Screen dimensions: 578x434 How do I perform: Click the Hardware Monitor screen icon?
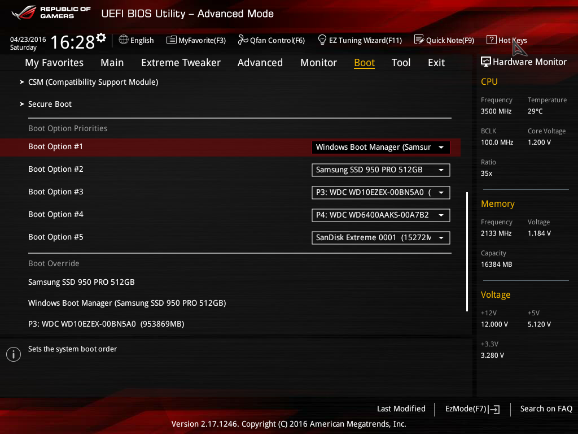coord(486,62)
